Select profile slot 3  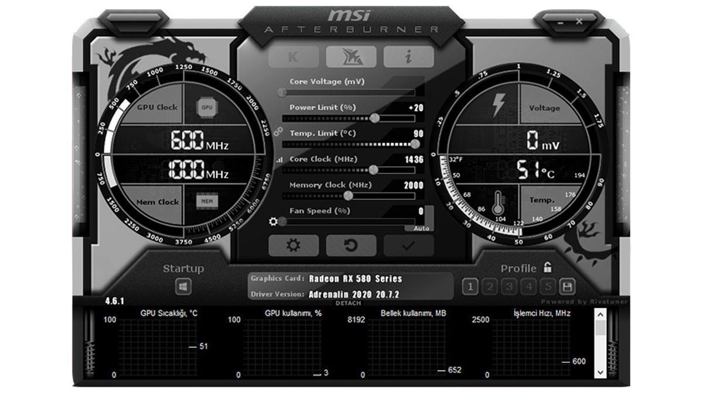(509, 287)
